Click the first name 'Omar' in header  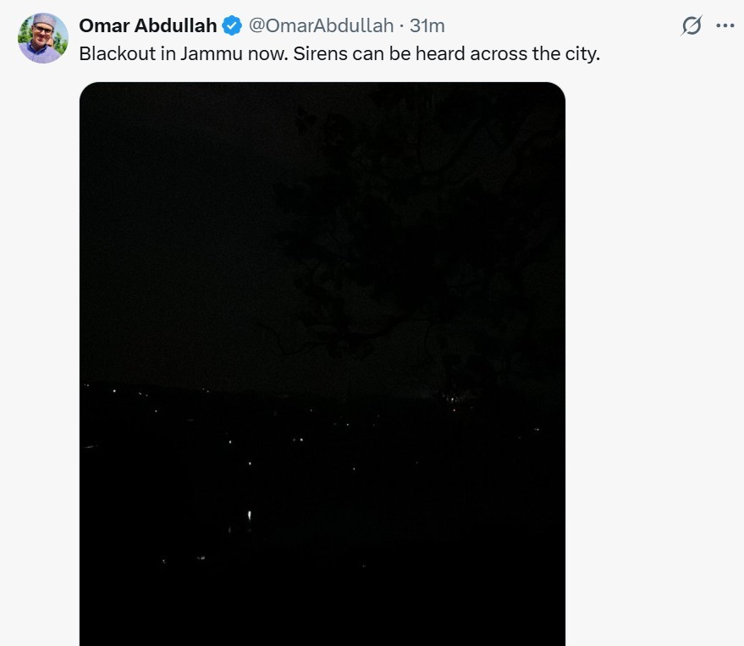104,25
